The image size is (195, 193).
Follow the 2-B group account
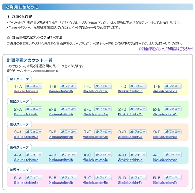point(68,109)
